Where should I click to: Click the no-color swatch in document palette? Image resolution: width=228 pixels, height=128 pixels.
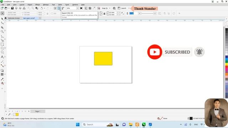click(x=14, y=114)
